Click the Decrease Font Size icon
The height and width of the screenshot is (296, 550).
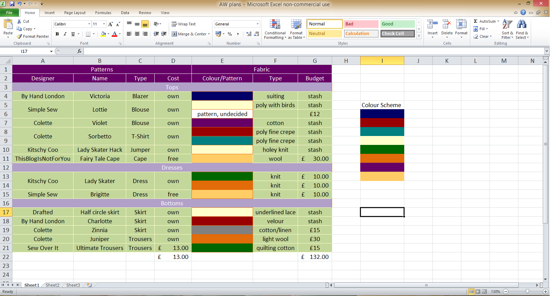(x=118, y=24)
